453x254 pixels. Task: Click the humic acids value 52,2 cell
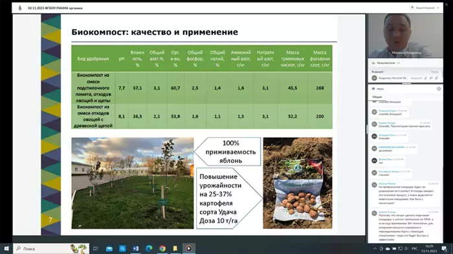coord(293,116)
